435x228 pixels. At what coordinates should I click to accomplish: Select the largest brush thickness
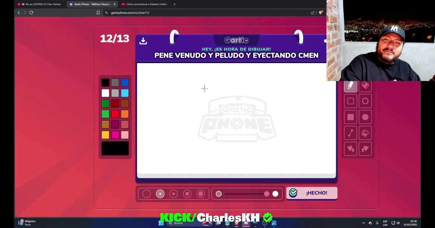point(201,194)
